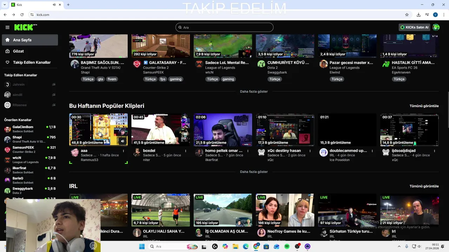The height and width of the screenshot is (252, 449).
Task: Open the user profile avatar menu
Action: tap(436, 27)
